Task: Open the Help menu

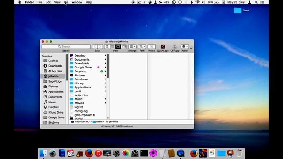Action: (x=88, y=2)
